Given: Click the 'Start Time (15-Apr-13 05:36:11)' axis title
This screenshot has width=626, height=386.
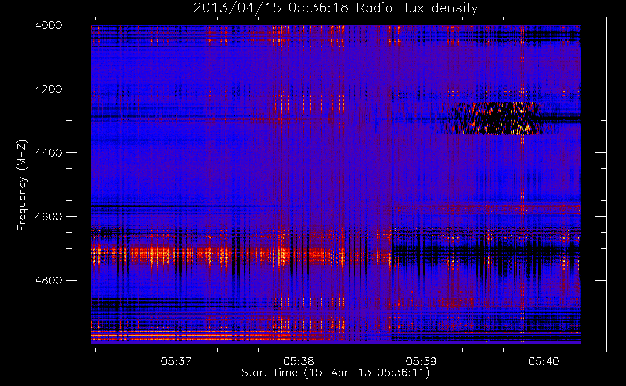Looking at the screenshot, I should click(335, 373).
